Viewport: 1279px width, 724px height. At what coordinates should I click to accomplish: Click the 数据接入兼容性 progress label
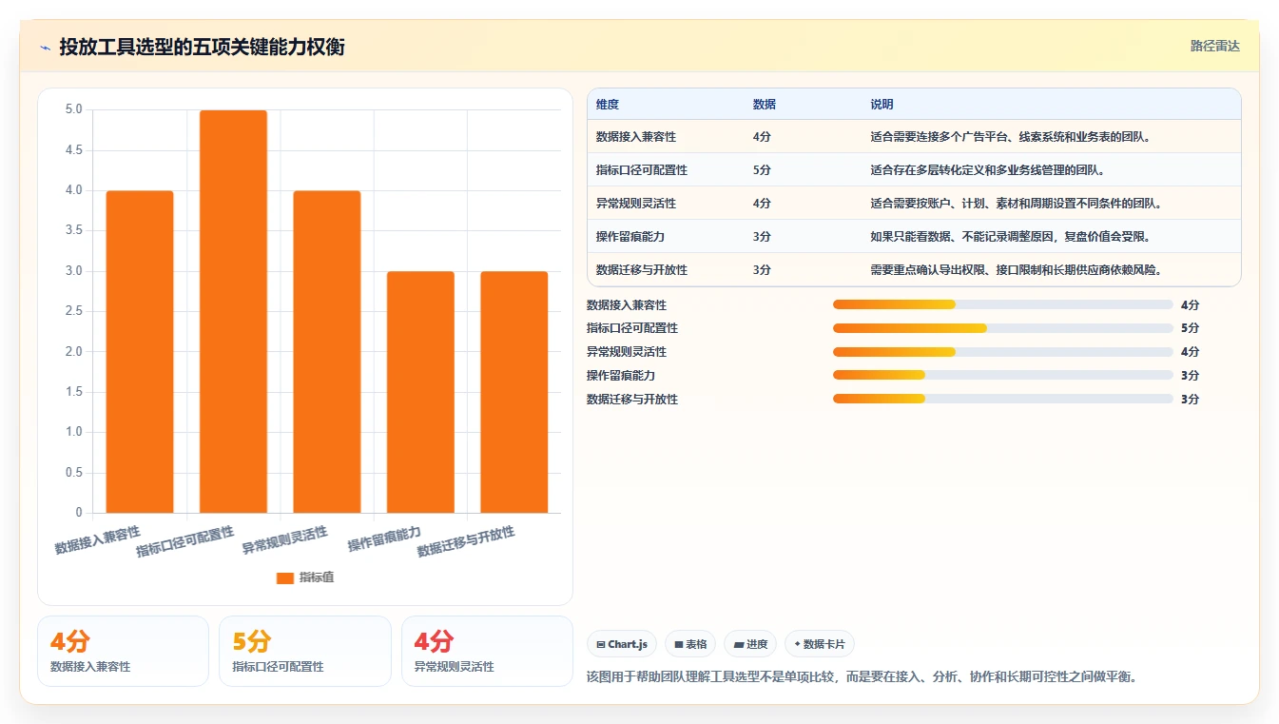click(x=627, y=304)
